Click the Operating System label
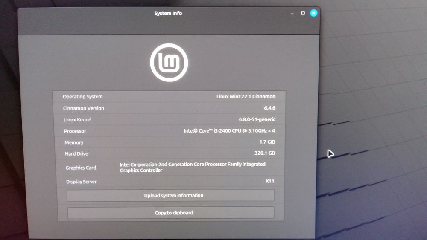This screenshot has width=427, height=240. click(82, 97)
